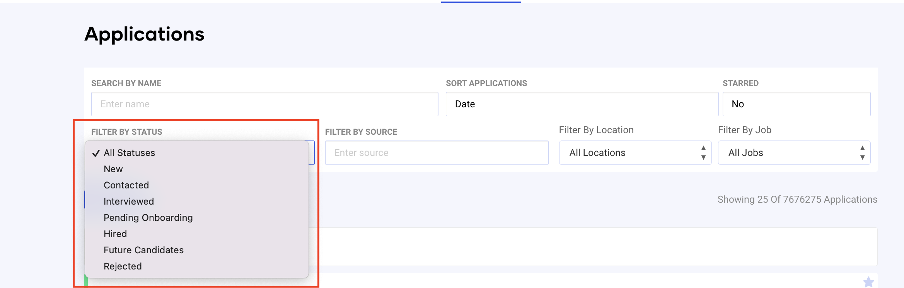Select the Pending Onboarding status
The height and width of the screenshot is (288, 904).
click(148, 218)
